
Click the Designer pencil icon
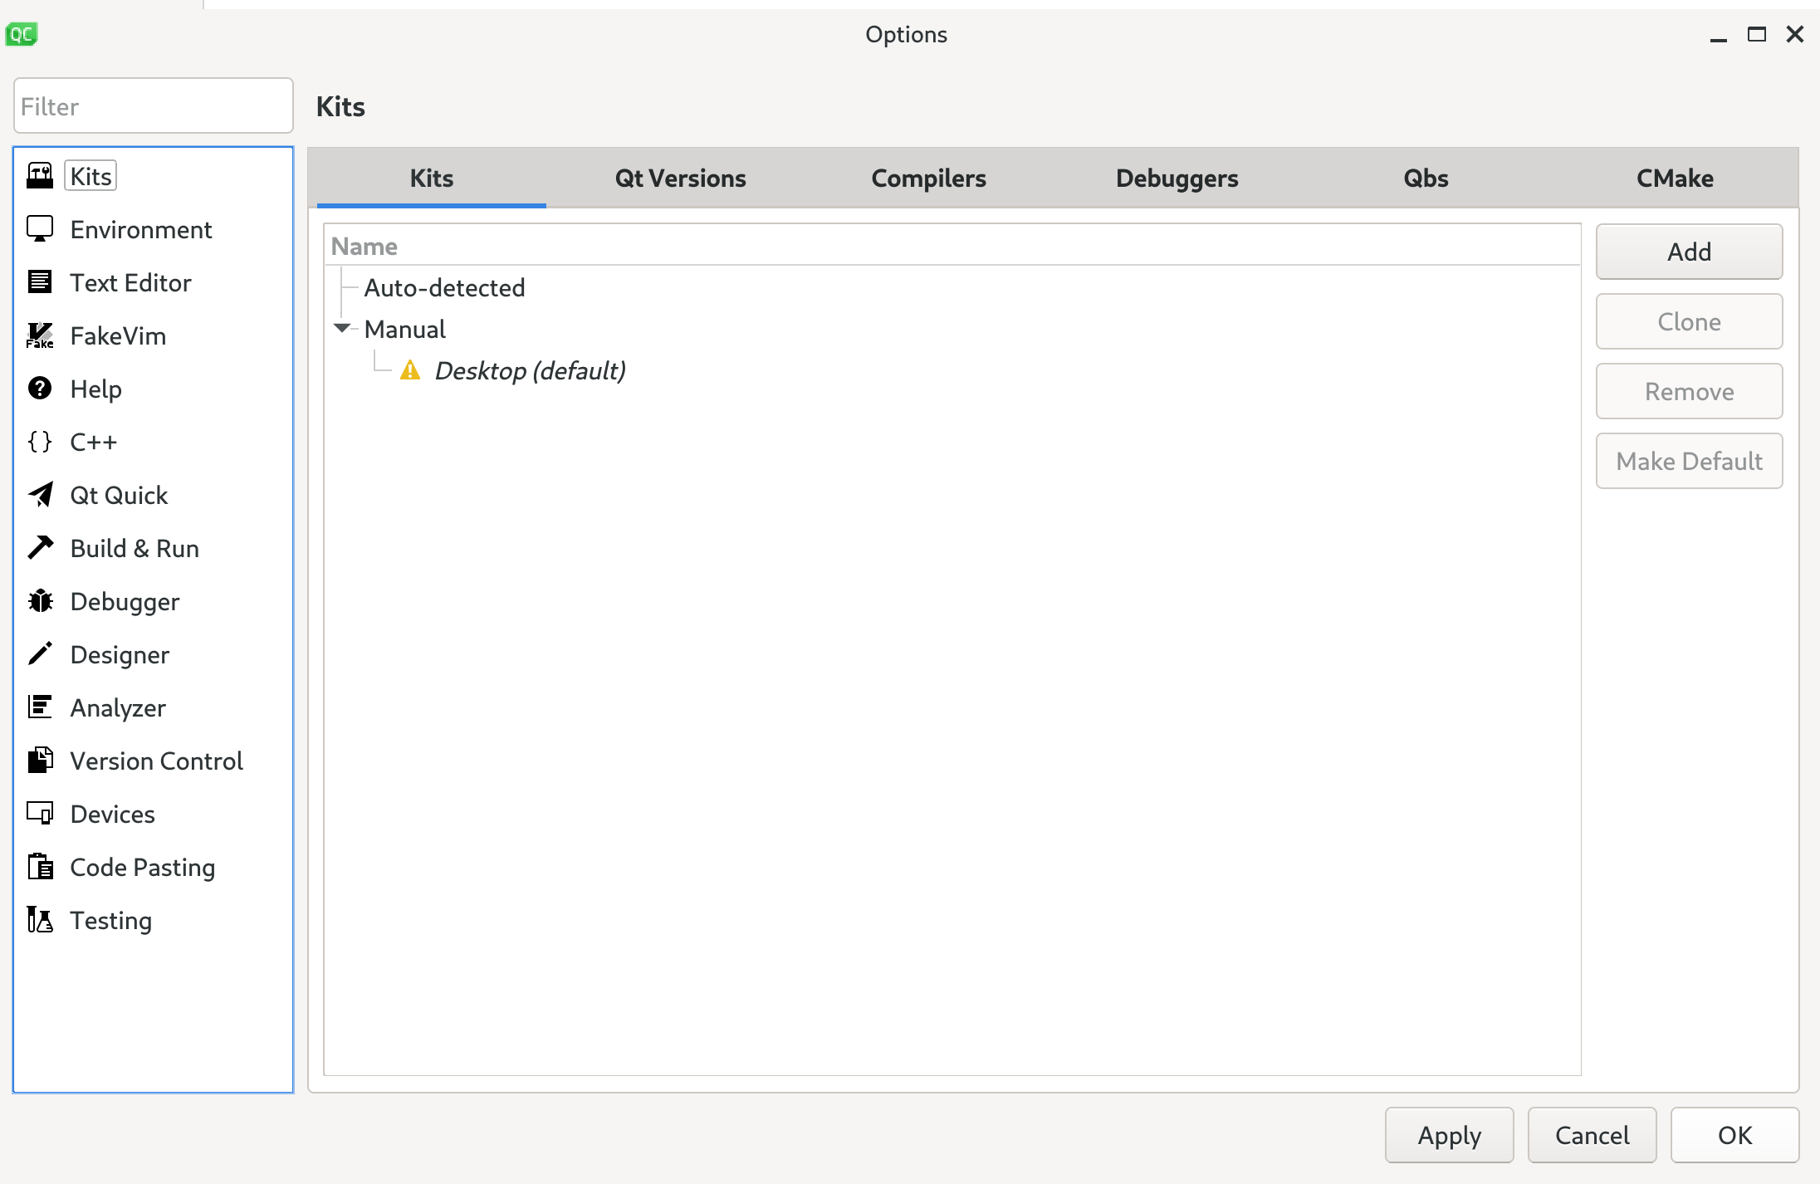[40, 654]
